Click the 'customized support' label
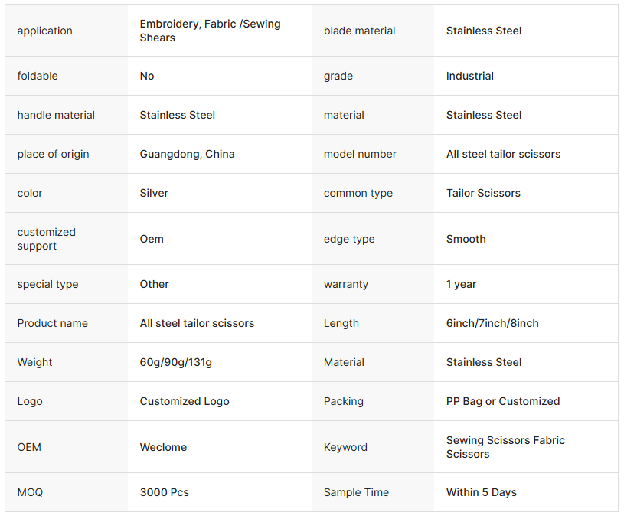Screen dimensions: 624x519 click(x=46, y=239)
